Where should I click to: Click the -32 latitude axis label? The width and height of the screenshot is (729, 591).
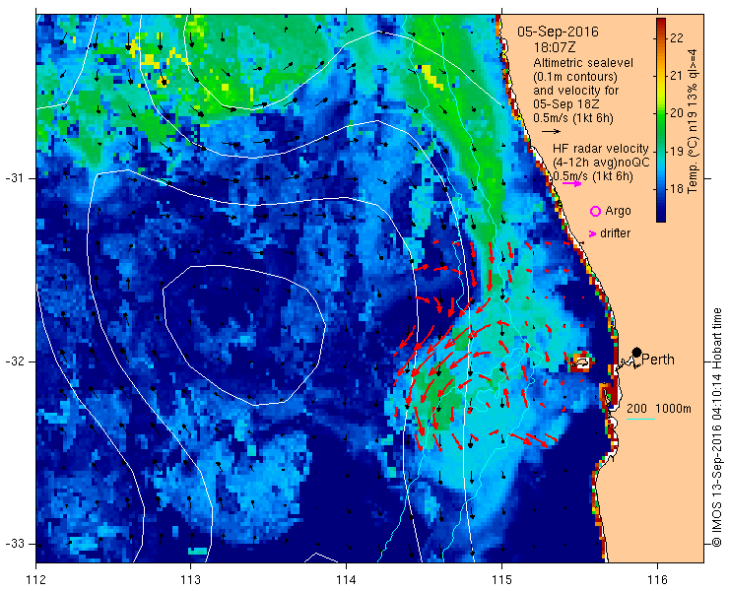coord(14,361)
